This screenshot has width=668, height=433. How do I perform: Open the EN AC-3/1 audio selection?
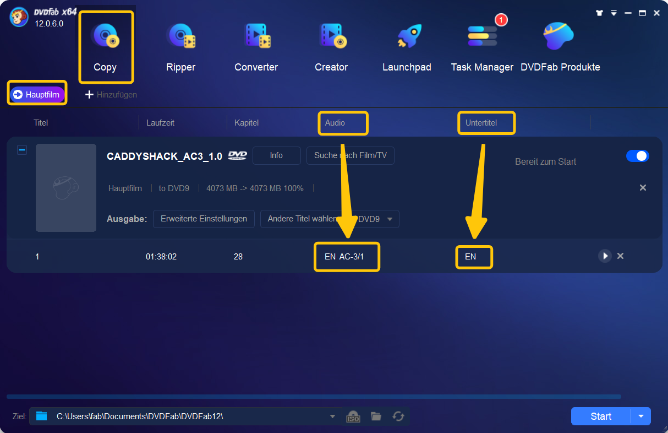coord(344,257)
